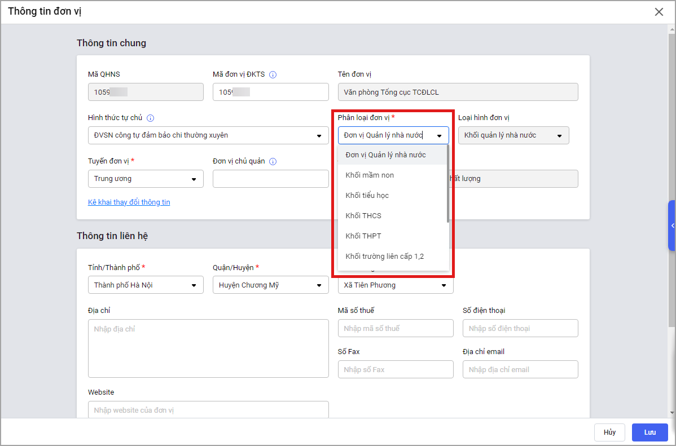
Task: Open the Hình thức tự chủ dropdown
Action: pyautogui.click(x=208, y=135)
